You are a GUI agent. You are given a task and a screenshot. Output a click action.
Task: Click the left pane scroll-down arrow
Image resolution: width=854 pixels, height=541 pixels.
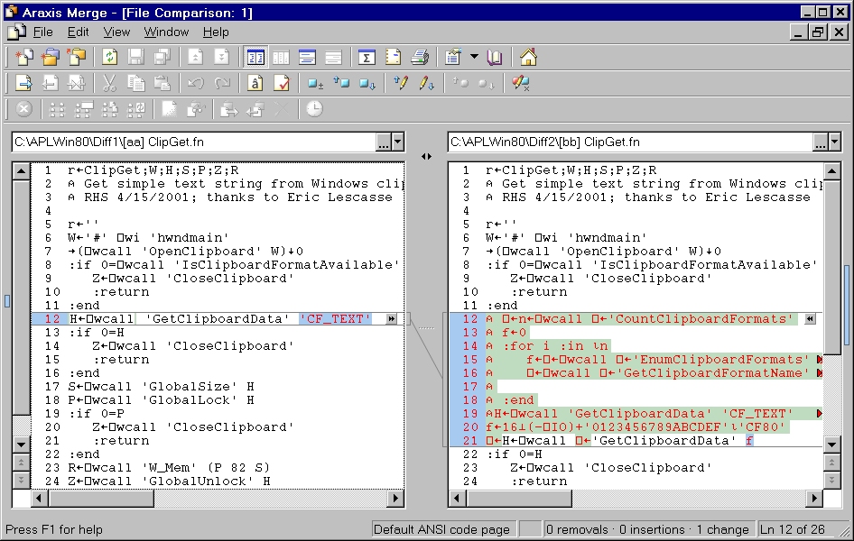click(x=22, y=445)
